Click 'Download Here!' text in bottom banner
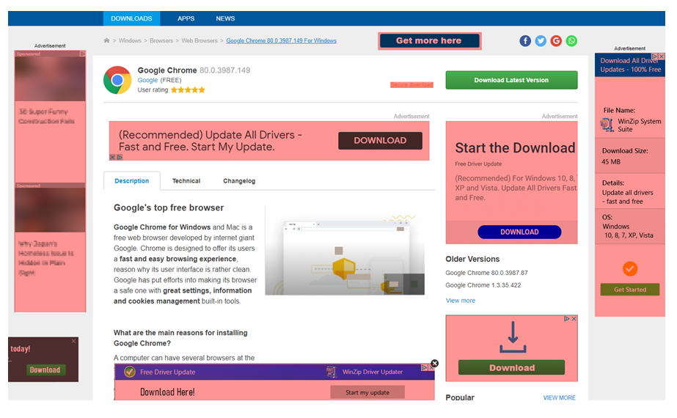 coord(167,392)
